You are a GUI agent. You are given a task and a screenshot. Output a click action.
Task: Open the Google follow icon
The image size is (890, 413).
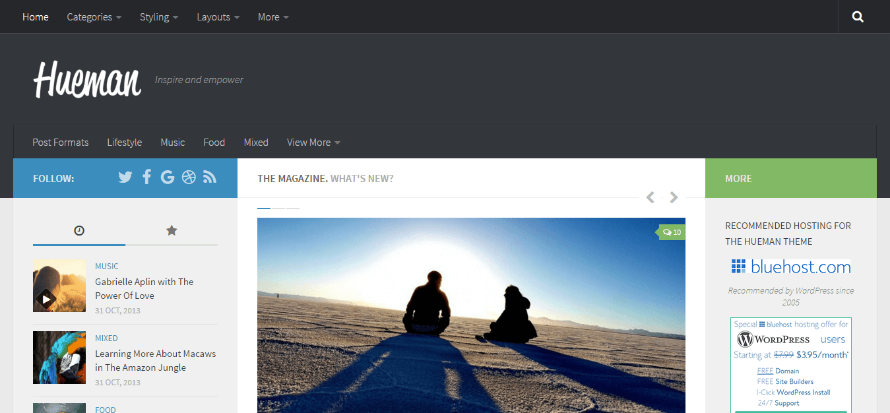pyautogui.click(x=168, y=177)
